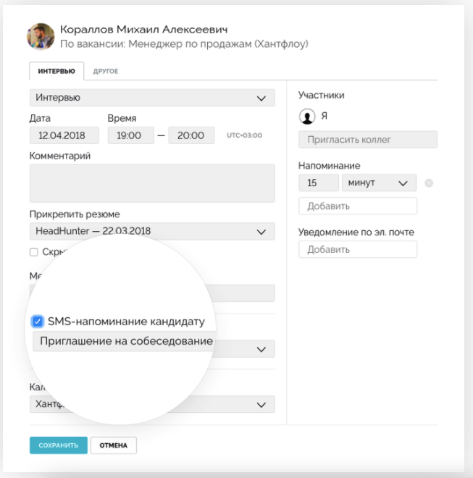Expand the calendar selection dropdown
This screenshot has width=473, height=478.
(152, 404)
